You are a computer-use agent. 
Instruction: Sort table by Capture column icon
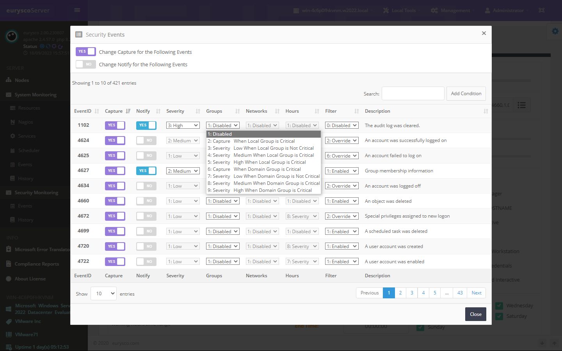click(128, 111)
